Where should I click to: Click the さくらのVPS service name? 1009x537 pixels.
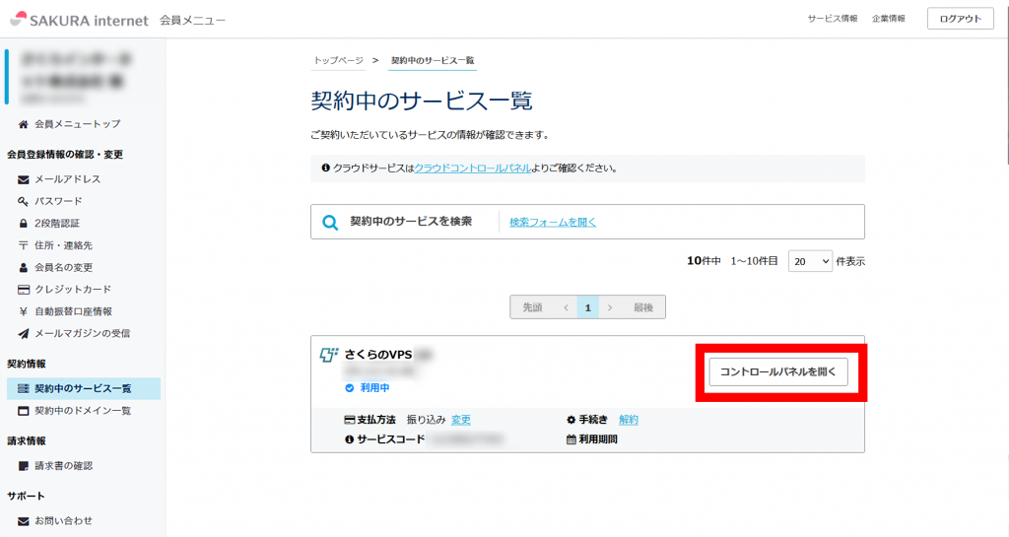point(378,355)
